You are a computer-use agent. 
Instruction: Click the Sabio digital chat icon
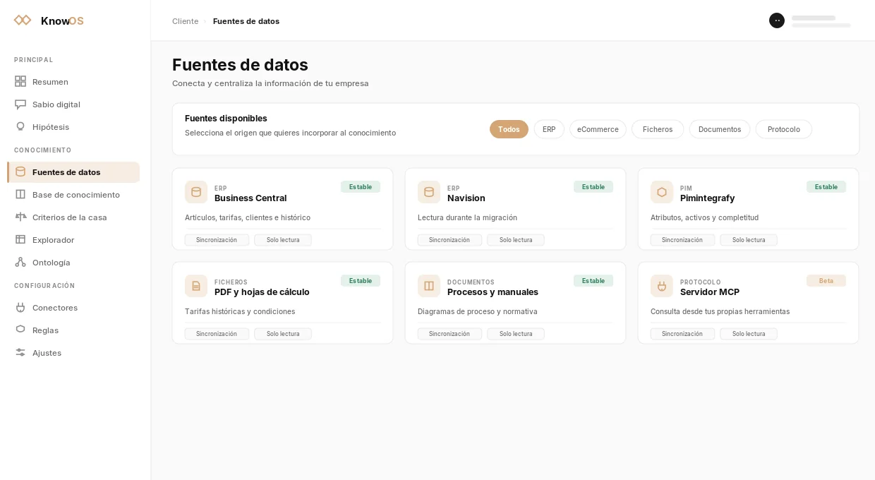pos(20,104)
